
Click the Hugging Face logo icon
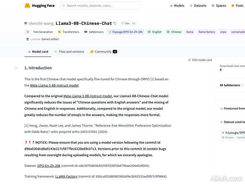27,6
